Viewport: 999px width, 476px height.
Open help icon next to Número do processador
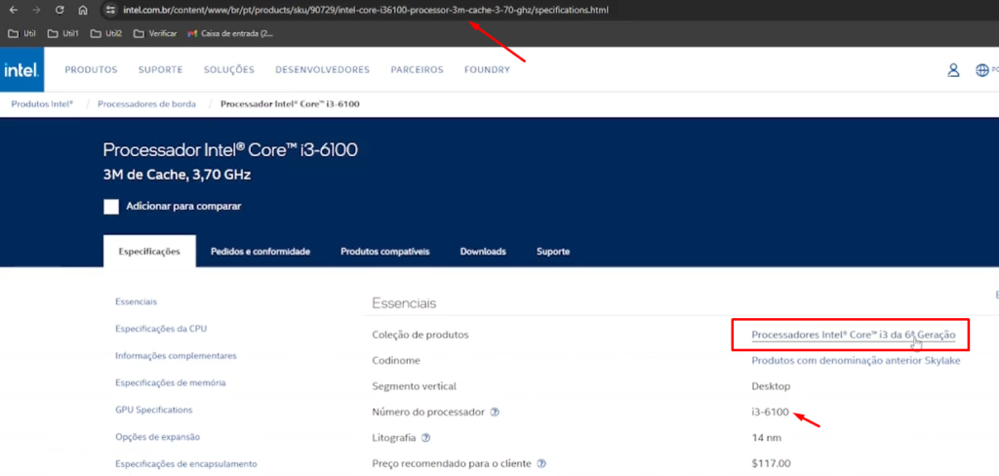click(x=495, y=413)
